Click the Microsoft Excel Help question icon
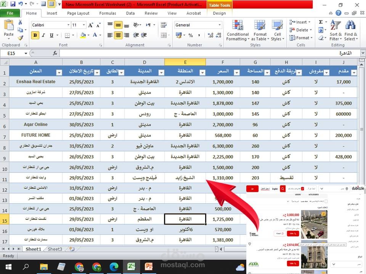366x274 pixels. (338, 13)
